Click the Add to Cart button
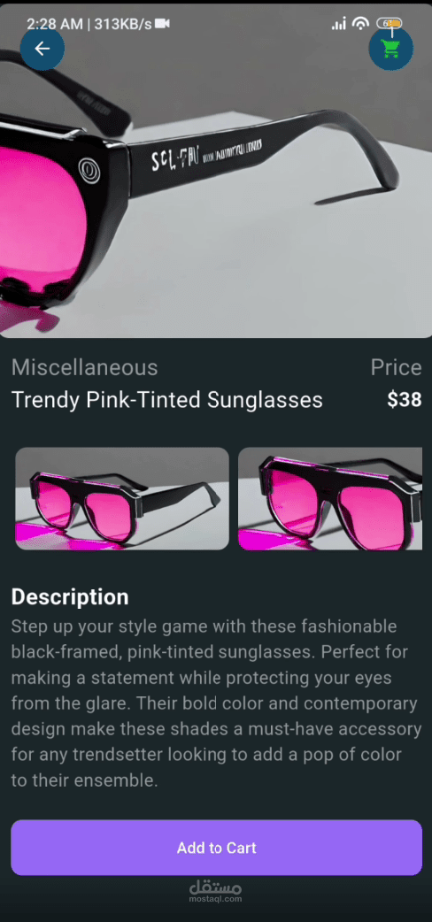The image size is (432, 922). (x=217, y=848)
